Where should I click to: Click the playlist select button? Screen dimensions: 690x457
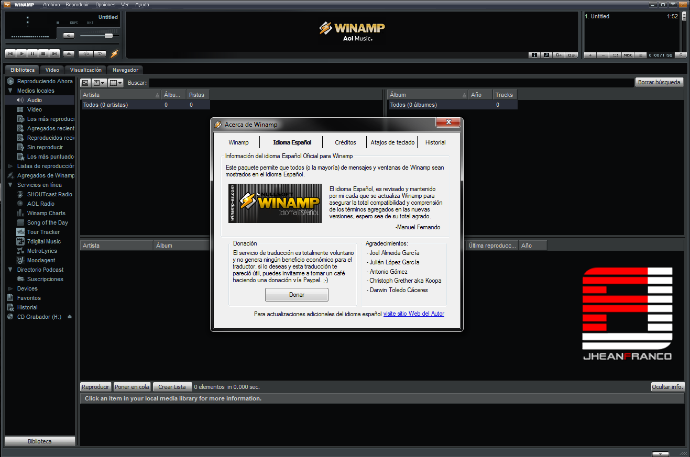click(x=615, y=55)
